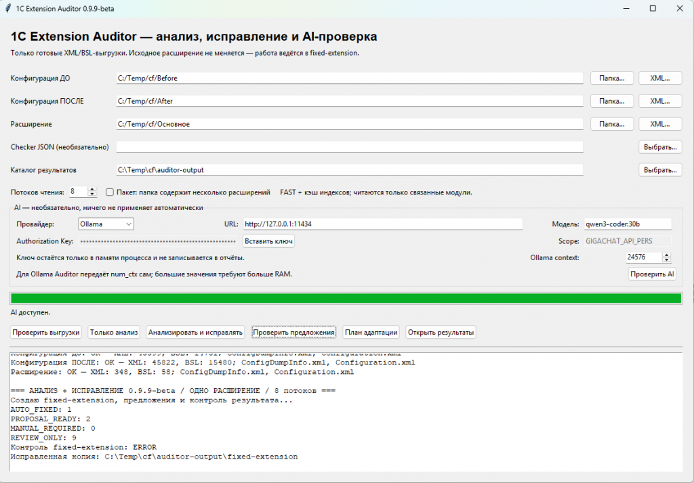
Task: Increase the Ollama context value
Action: click(x=667, y=255)
